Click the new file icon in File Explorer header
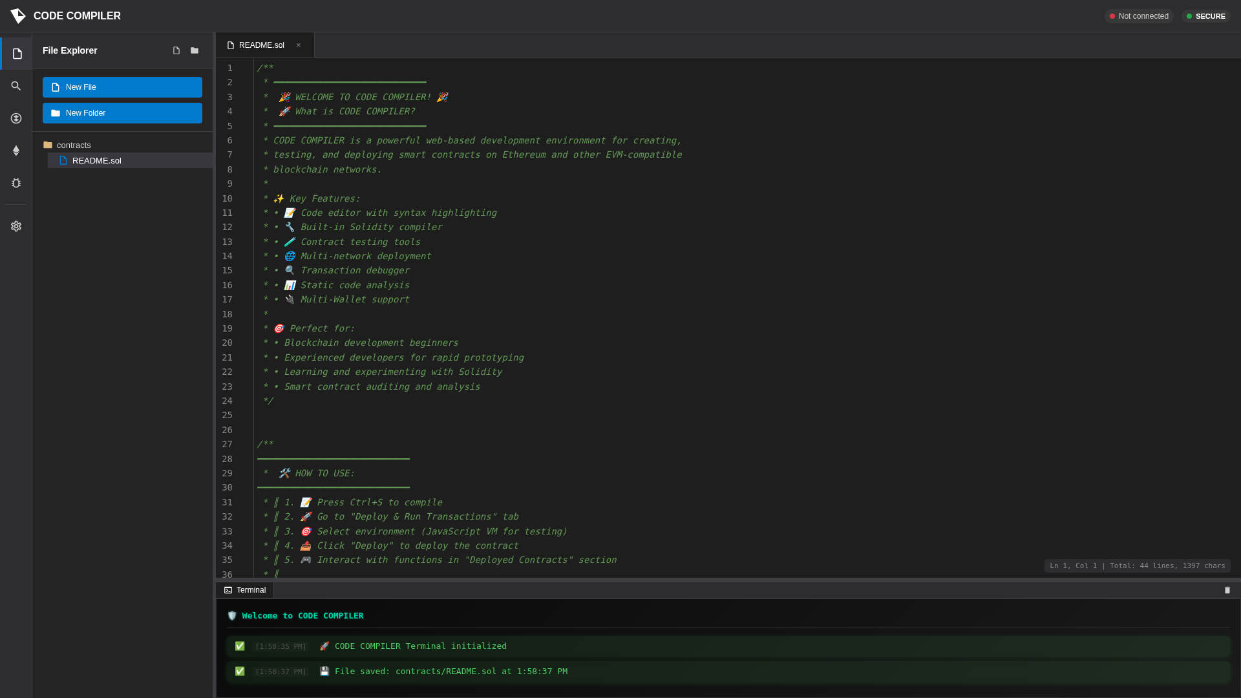 (x=176, y=50)
